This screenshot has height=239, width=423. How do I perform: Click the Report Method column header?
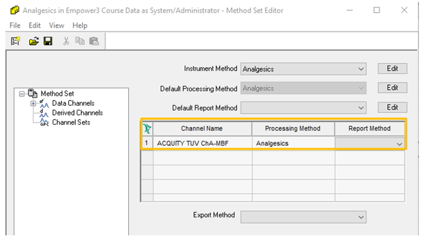coord(370,129)
